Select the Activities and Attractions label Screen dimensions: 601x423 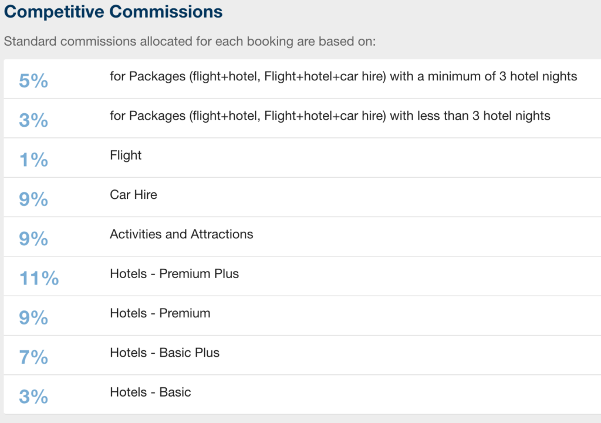pyautogui.click(x=181, y=234)
